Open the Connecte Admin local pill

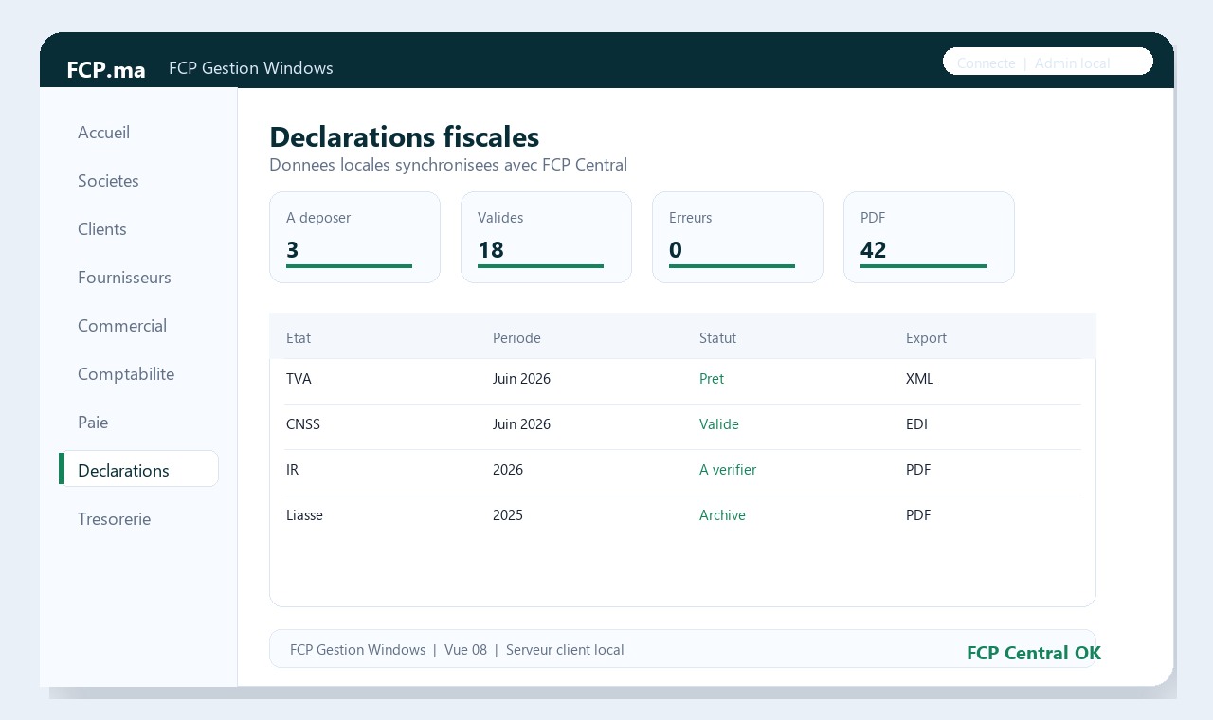[x=1048, y=62]
